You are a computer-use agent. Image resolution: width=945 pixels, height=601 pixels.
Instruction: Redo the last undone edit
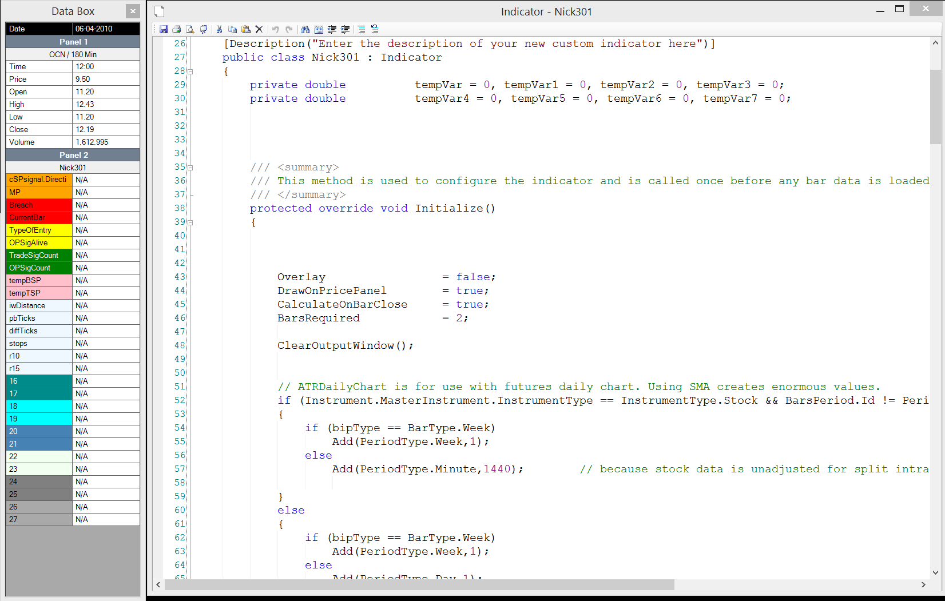[289, 29]
